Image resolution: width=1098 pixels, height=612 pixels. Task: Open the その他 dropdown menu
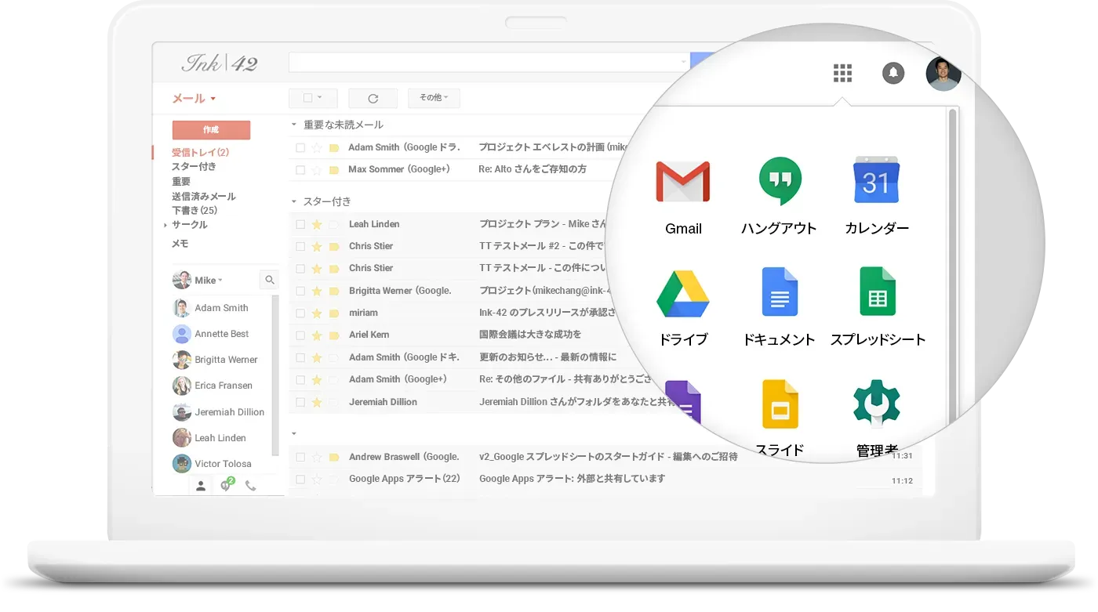coord(434,98)
